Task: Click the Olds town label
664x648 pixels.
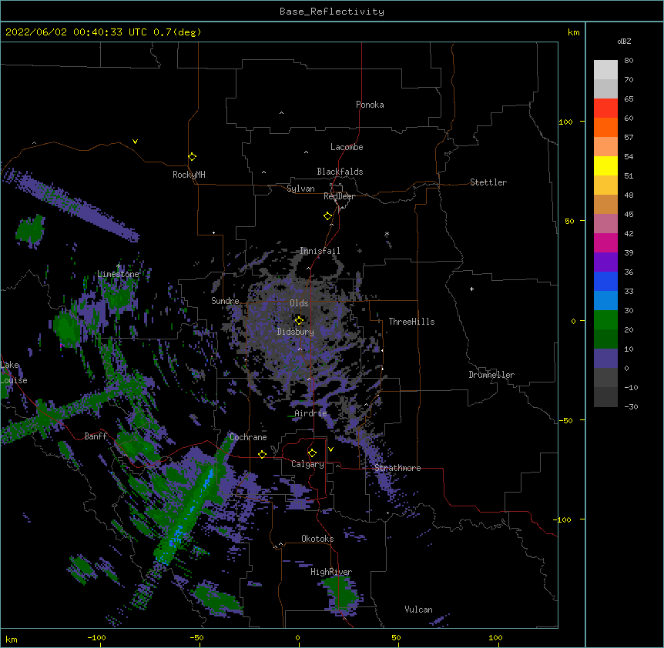Action: [x=299, y=303]
